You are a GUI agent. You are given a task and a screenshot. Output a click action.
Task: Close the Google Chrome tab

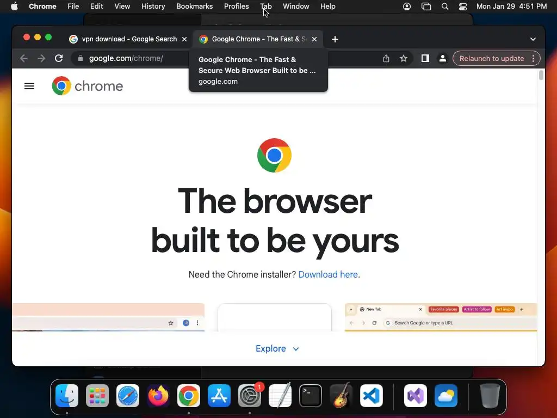314,39
